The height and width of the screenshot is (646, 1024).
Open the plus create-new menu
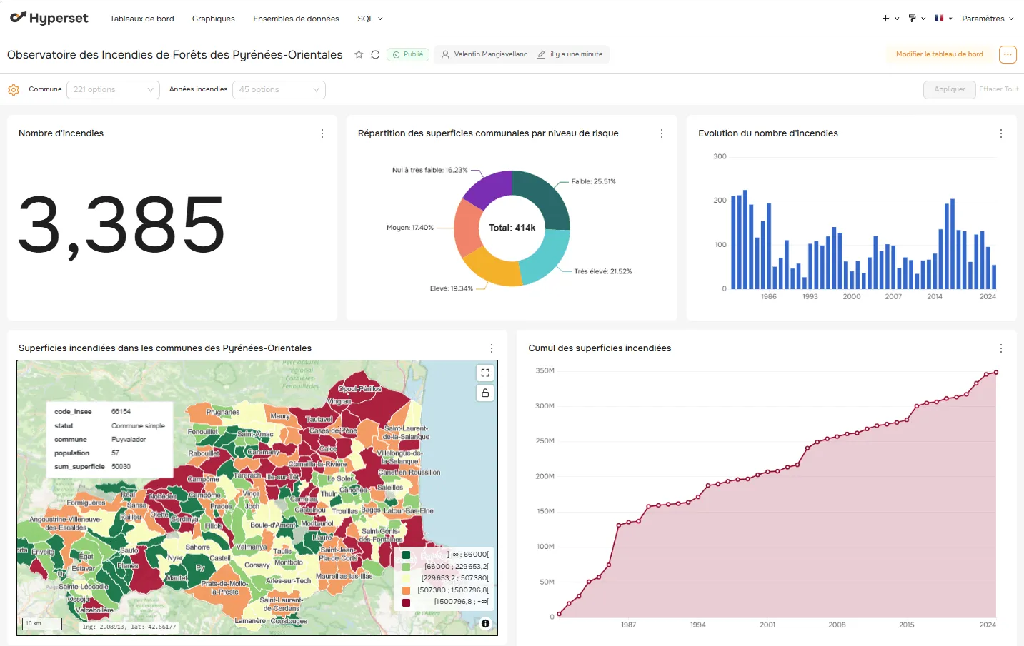[890, 19]
